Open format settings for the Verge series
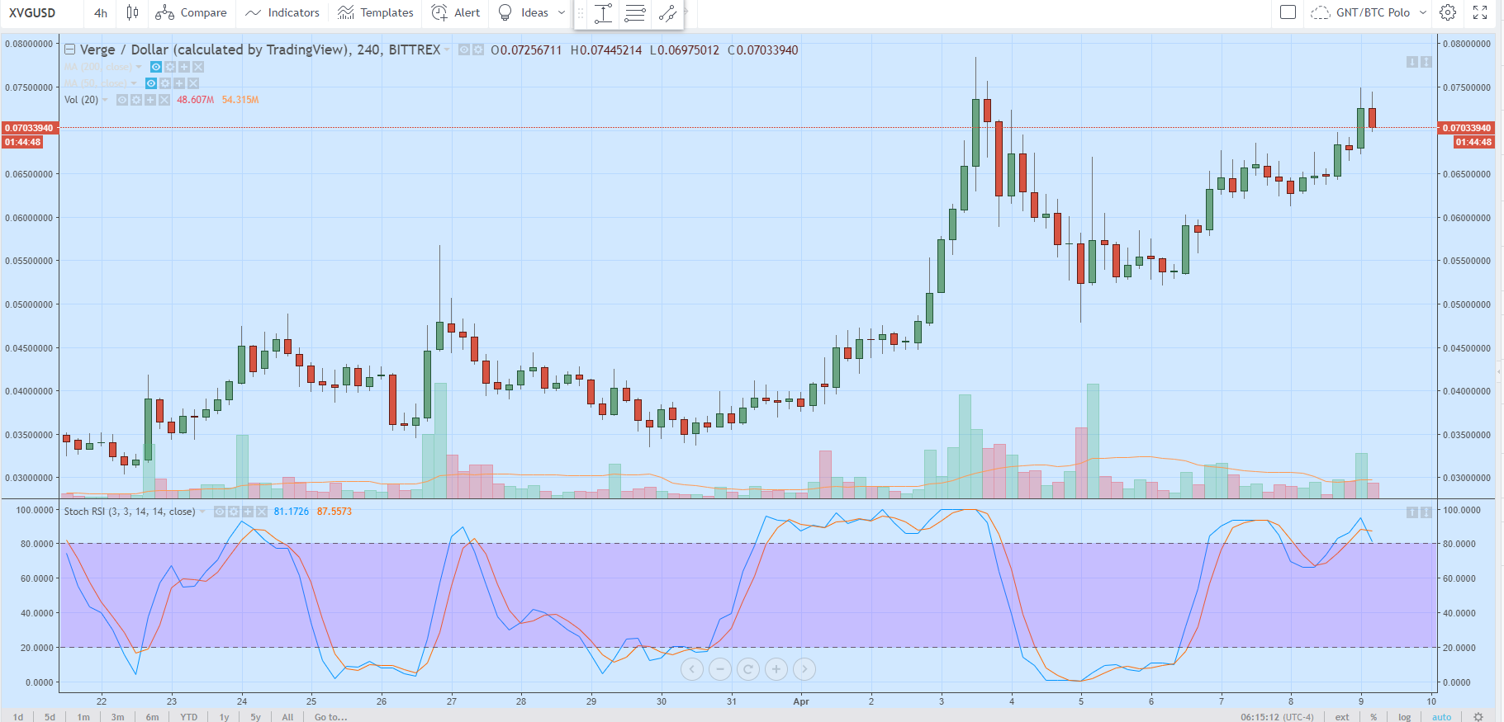The width and height of the screenshot is (1504, 722). click(x=477, y=50)
